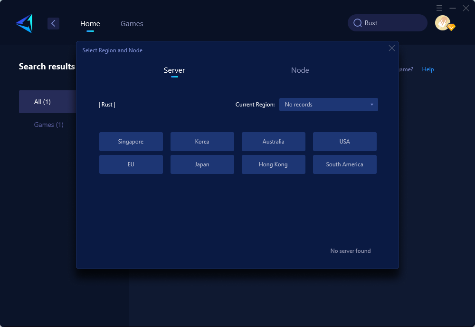Screen dimensions: 475x327
Task: Choose the Korea server
Action: (x=202, y=142)
